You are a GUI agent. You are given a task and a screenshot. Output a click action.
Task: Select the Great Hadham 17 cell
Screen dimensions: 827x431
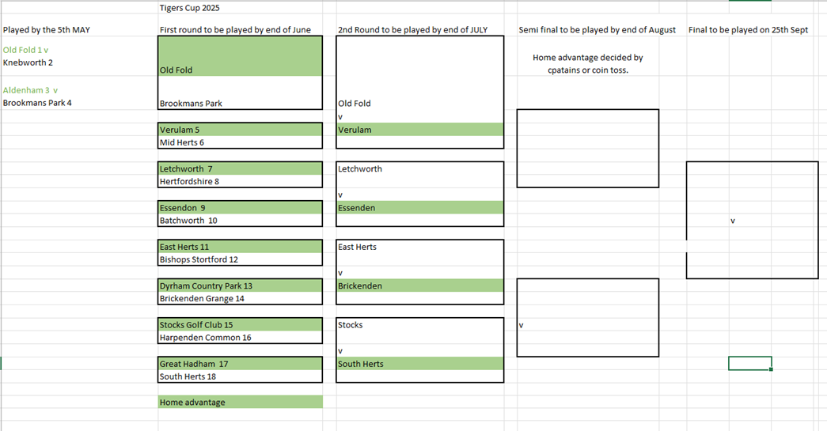[240, 364]
